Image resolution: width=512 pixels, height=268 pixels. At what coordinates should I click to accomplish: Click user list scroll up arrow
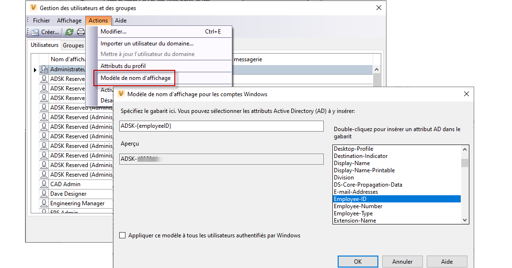click(x=376, y=69)
